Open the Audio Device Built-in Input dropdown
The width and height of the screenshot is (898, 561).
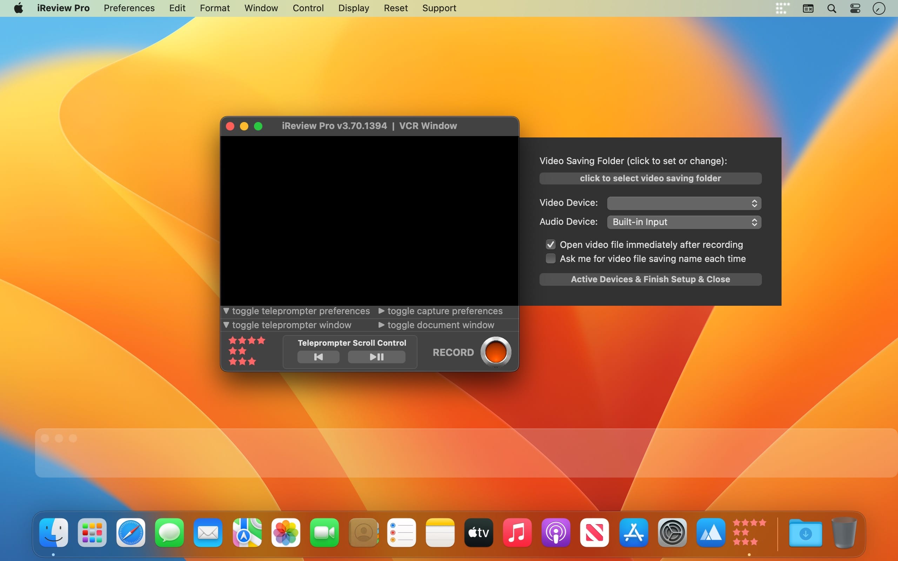click(684, 222)
